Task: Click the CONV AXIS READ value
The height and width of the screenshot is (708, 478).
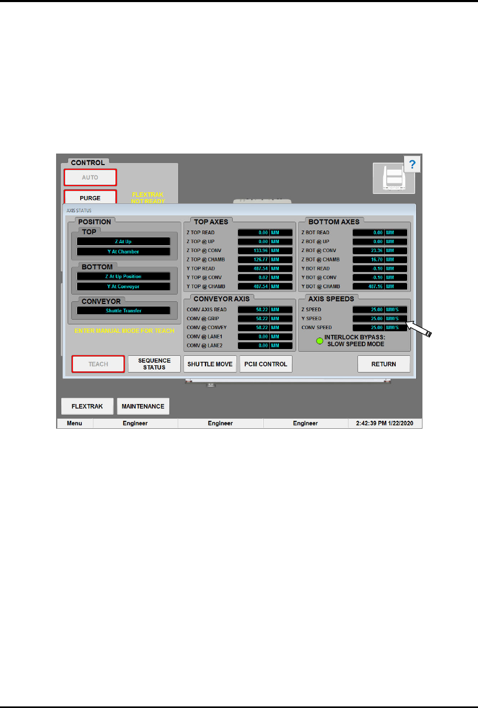Action: click(265, 310)
